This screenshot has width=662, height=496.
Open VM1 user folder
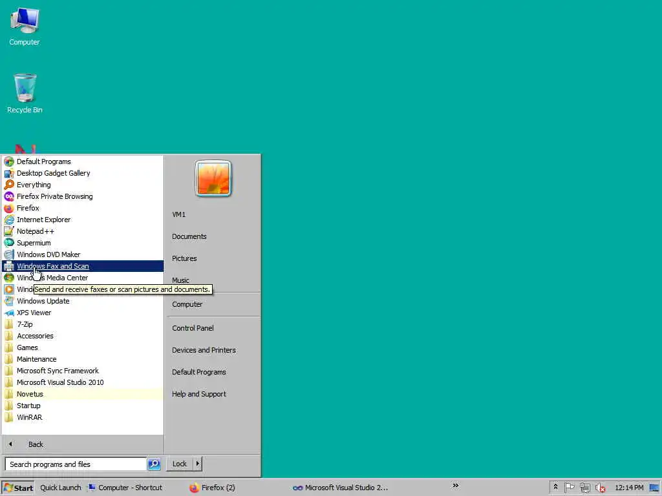pos(178,214)
